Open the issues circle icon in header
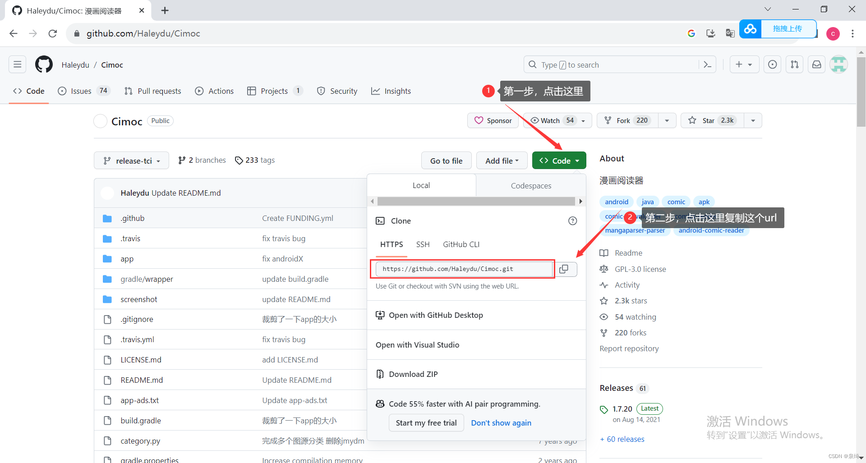Screen dimensions: 866x463 pyautogui.click(x=772, y=64)
